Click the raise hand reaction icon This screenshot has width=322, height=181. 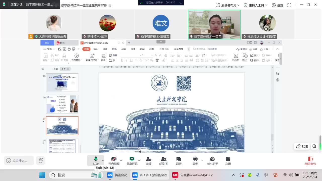41,160
